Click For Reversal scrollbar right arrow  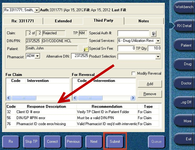point(133,98)
